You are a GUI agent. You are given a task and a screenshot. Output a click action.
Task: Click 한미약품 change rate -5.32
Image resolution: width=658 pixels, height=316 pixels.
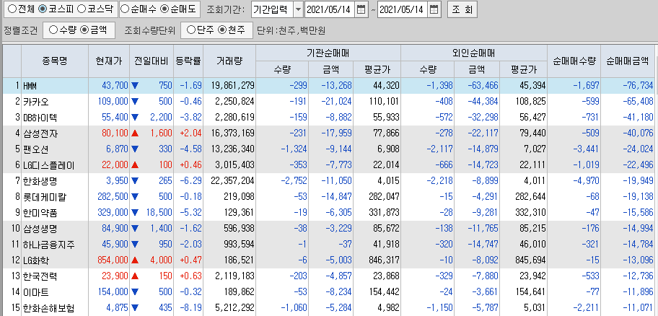coord(191,213)
